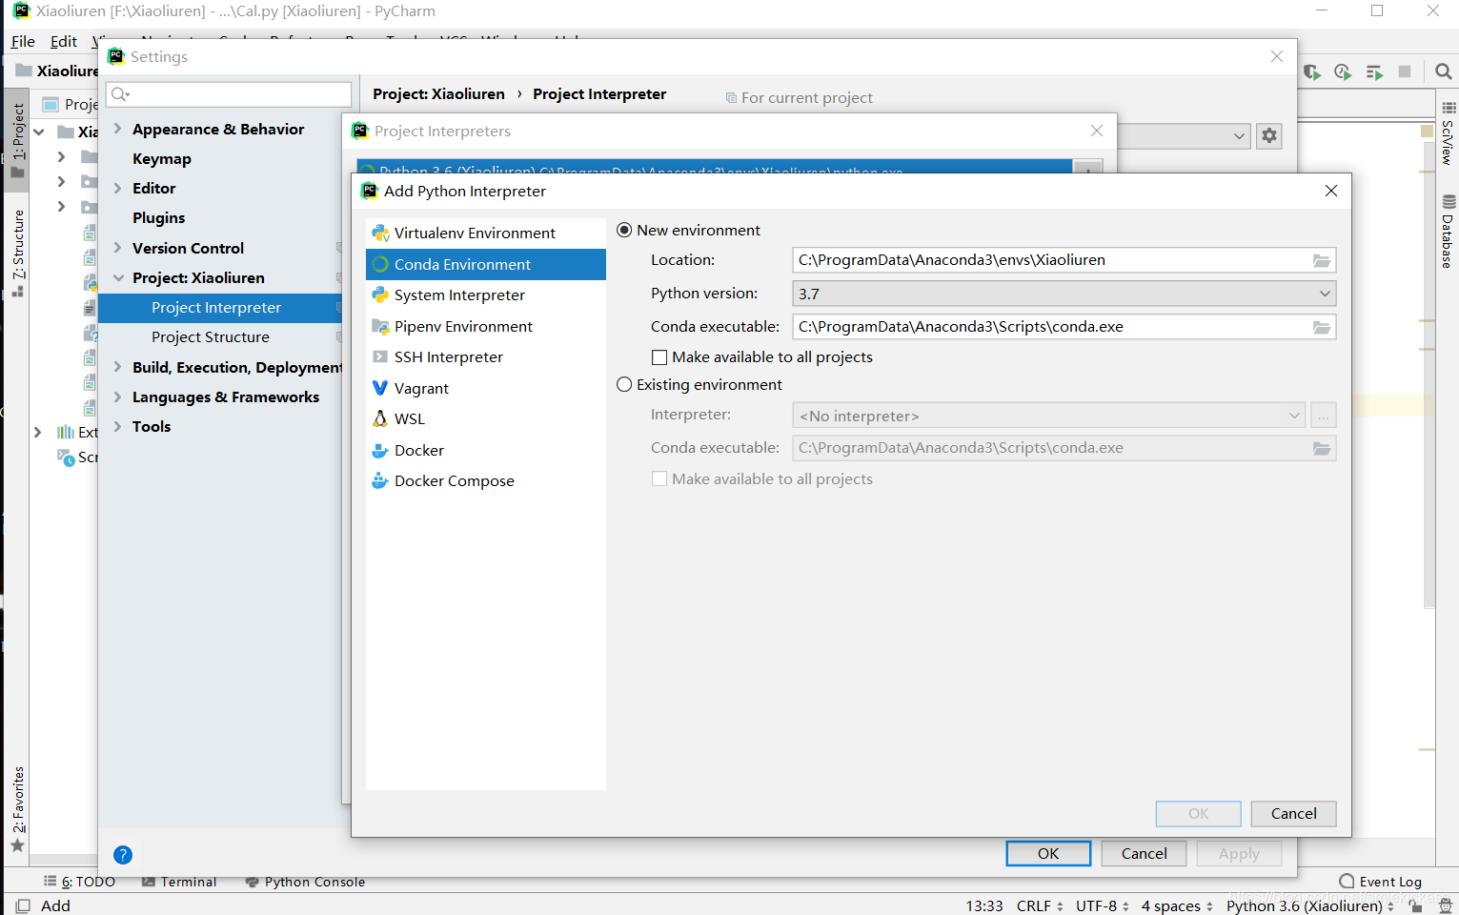Open the SciView tool window
Screen dimensions: 1459x915
(x=1448, y=133)
